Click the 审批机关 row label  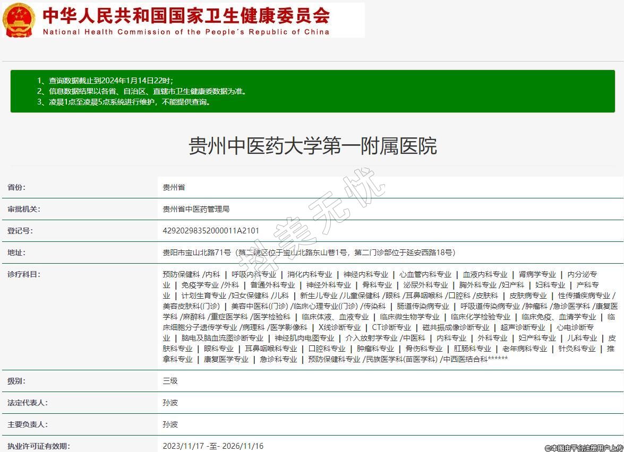(24, 209)
